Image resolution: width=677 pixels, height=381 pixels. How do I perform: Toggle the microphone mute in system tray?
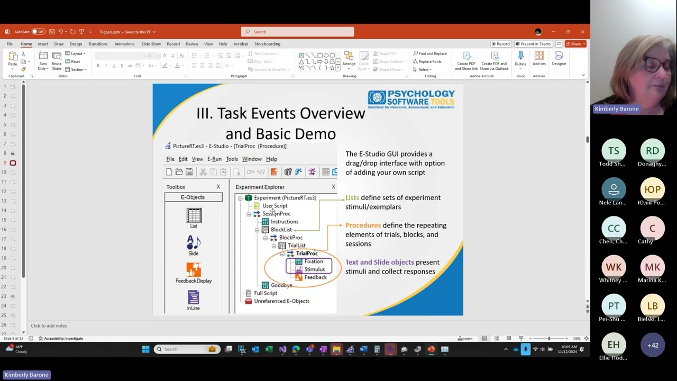[525, 349]
